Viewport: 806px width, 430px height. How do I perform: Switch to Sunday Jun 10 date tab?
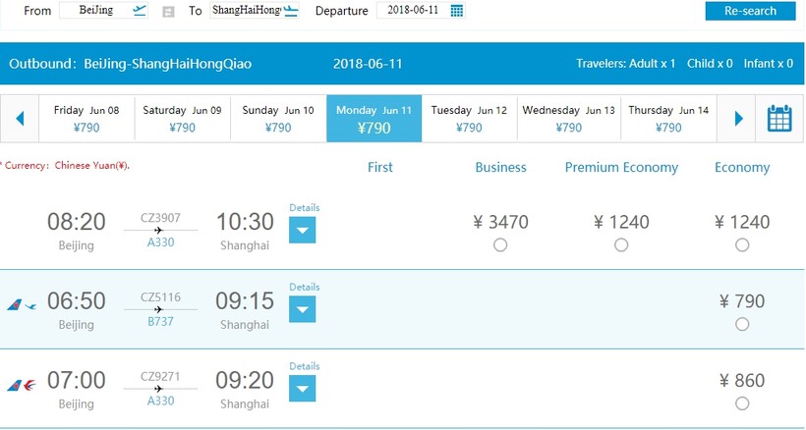278,119
